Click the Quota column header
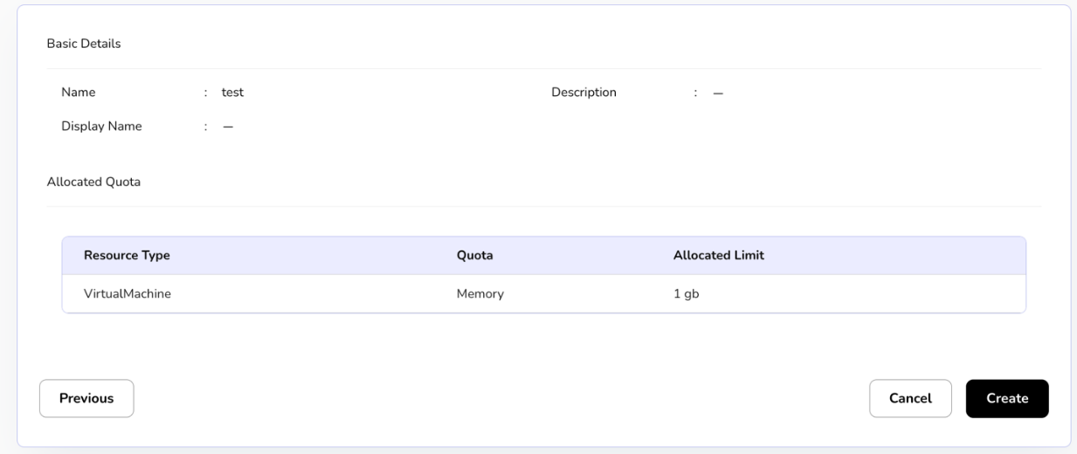The image size is (1077, 454). click(475, 256)
